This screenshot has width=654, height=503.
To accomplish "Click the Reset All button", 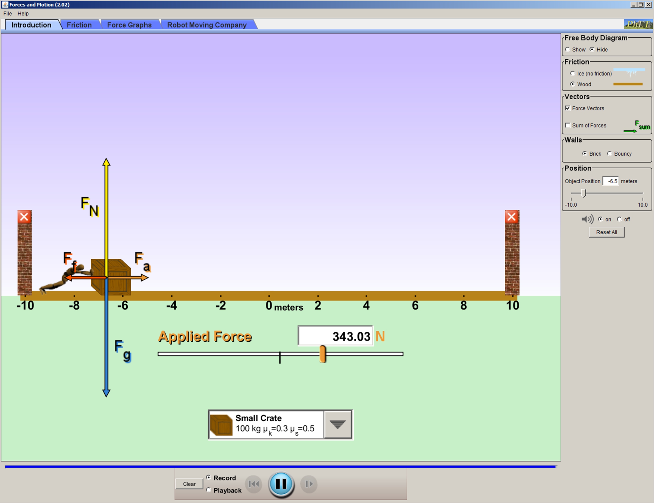I will pyautogui.click(x=607, y=232).
